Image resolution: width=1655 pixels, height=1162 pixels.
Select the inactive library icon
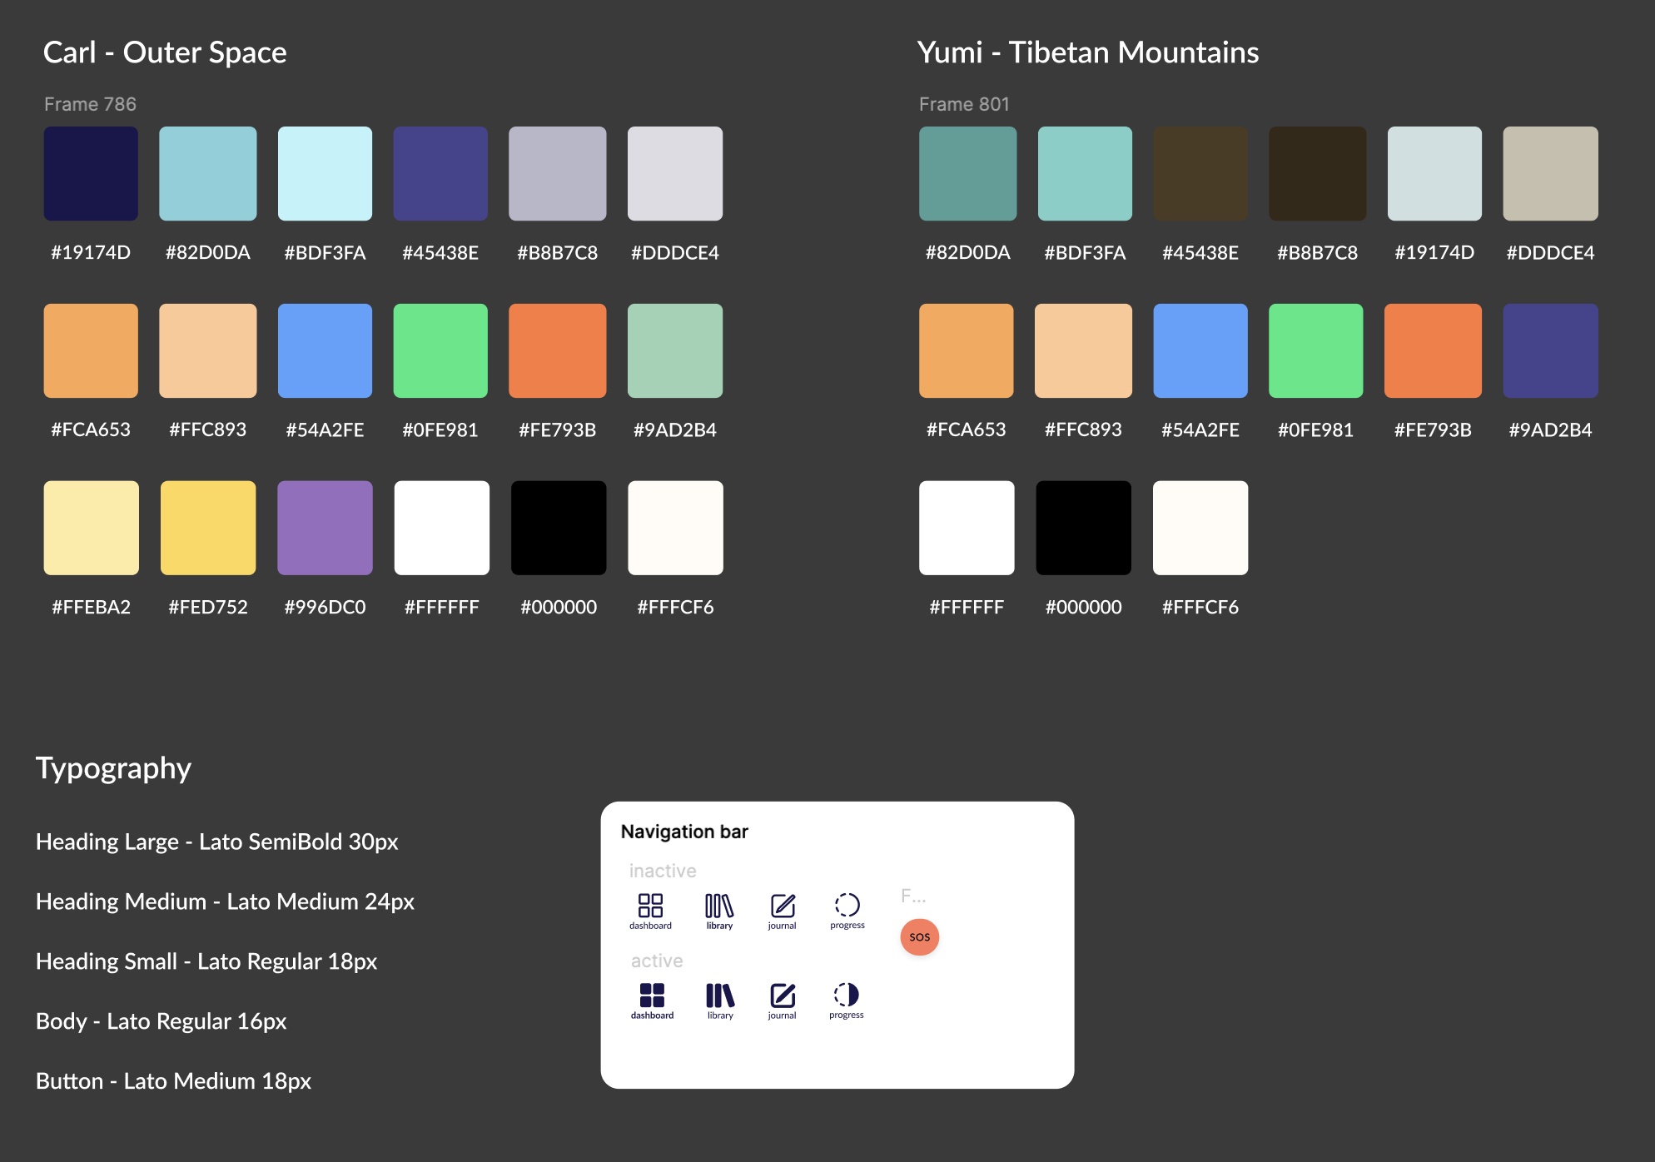tap(718, 906)
